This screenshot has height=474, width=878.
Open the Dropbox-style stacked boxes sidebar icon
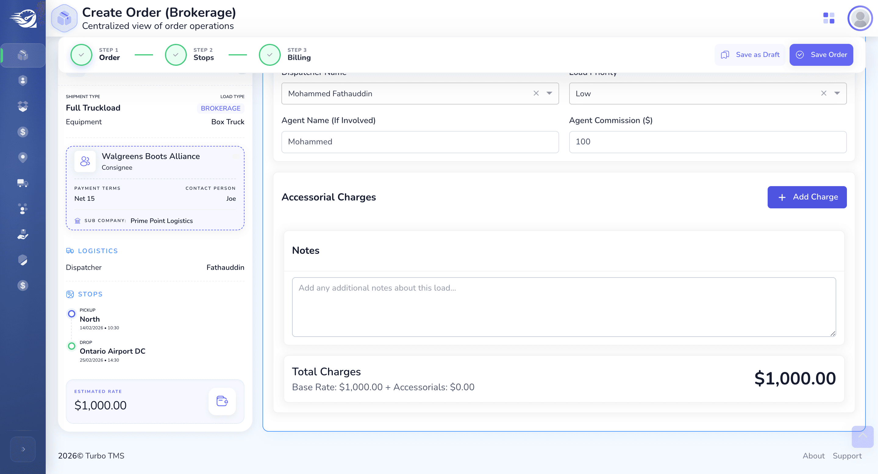(23, 106)
